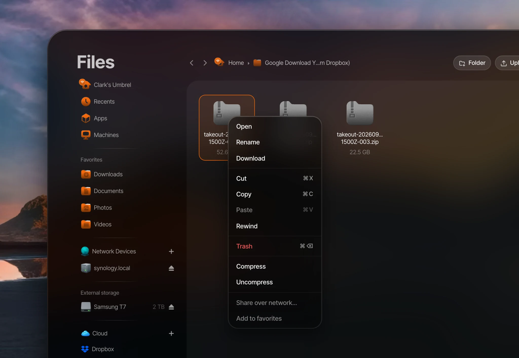
Task: Open the Downloads favorite folder icon
Action: 86,174
